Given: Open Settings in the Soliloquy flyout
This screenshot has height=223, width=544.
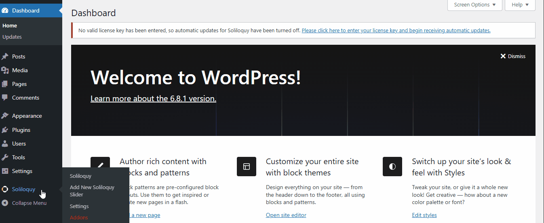Looking at the screenshot, I should pyautogui.click(x=79, y=206).
